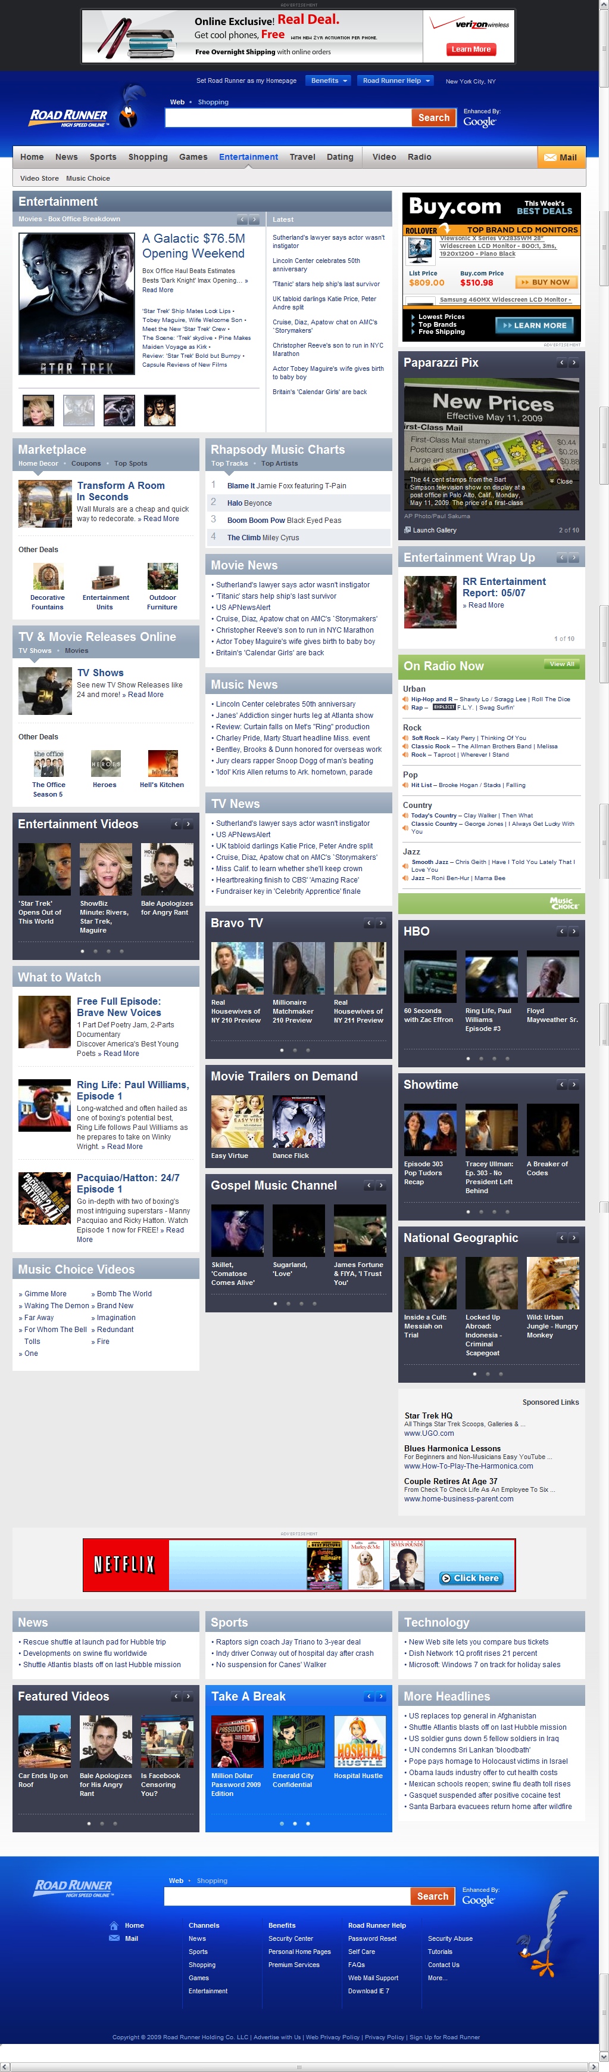The width and height of the screenshot is (609, 2072).
Task: Play the Classic Rock station speaker icon
Action: click(406, 747)
